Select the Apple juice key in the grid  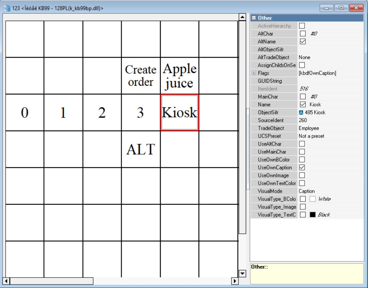[180, 76]
